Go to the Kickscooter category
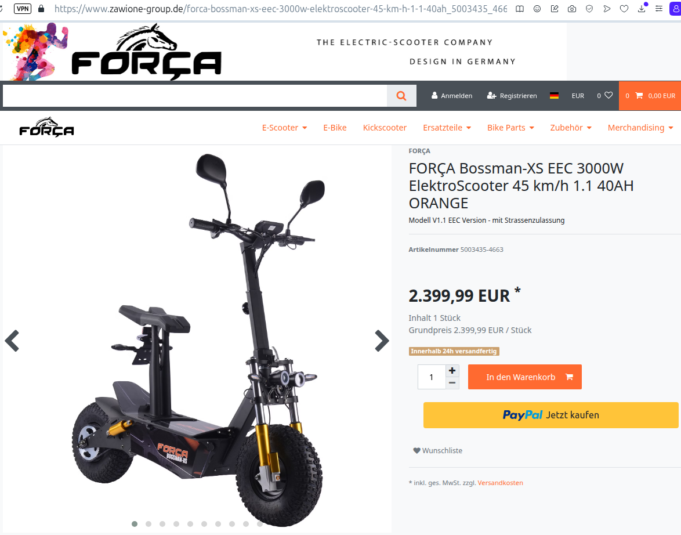Viewport: 681px width, 535px height. 385,128
